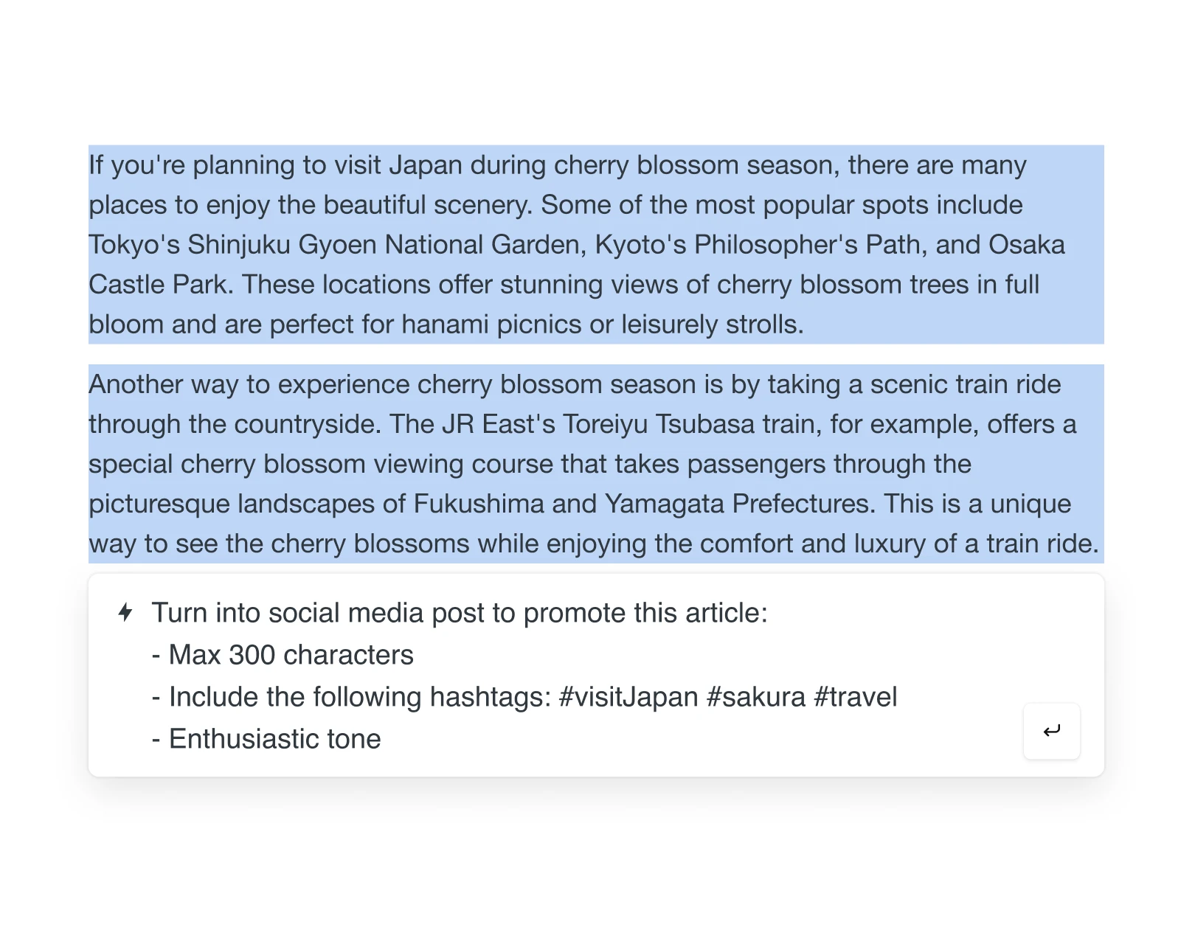Click 'scenic train ride' phrase
The width and height of the screenshot is (1195, 930).
(x=965, y=384)
